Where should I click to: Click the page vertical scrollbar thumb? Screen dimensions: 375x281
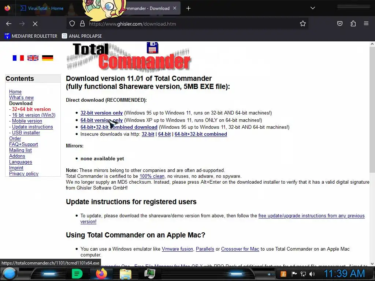click(372, 110)
